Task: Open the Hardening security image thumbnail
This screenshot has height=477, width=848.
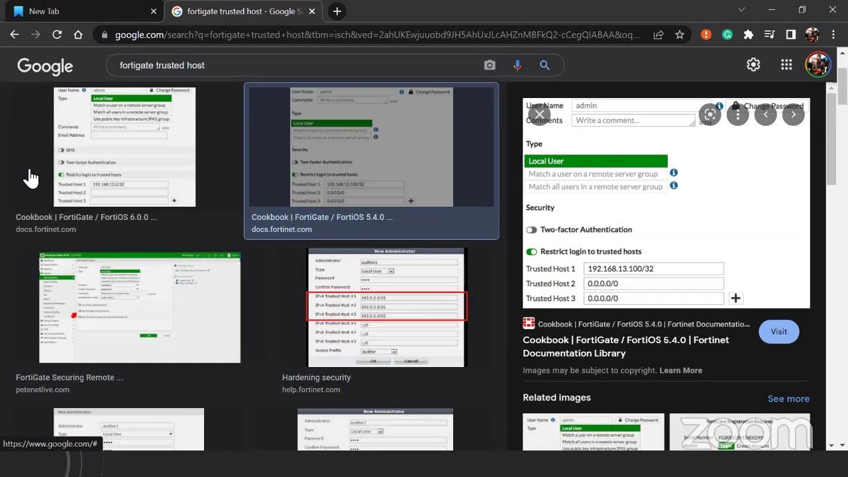Action: click(x=388, y=307)
